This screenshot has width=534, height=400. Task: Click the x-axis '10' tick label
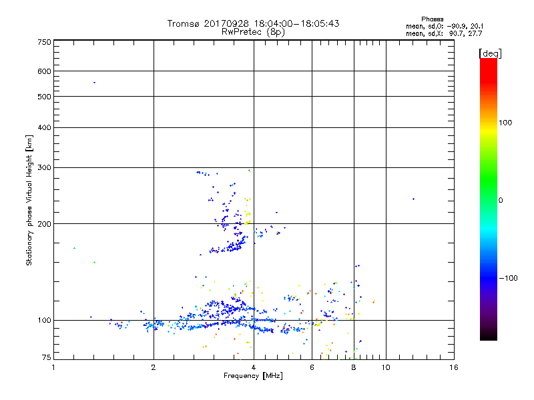(x=386, y=367)
